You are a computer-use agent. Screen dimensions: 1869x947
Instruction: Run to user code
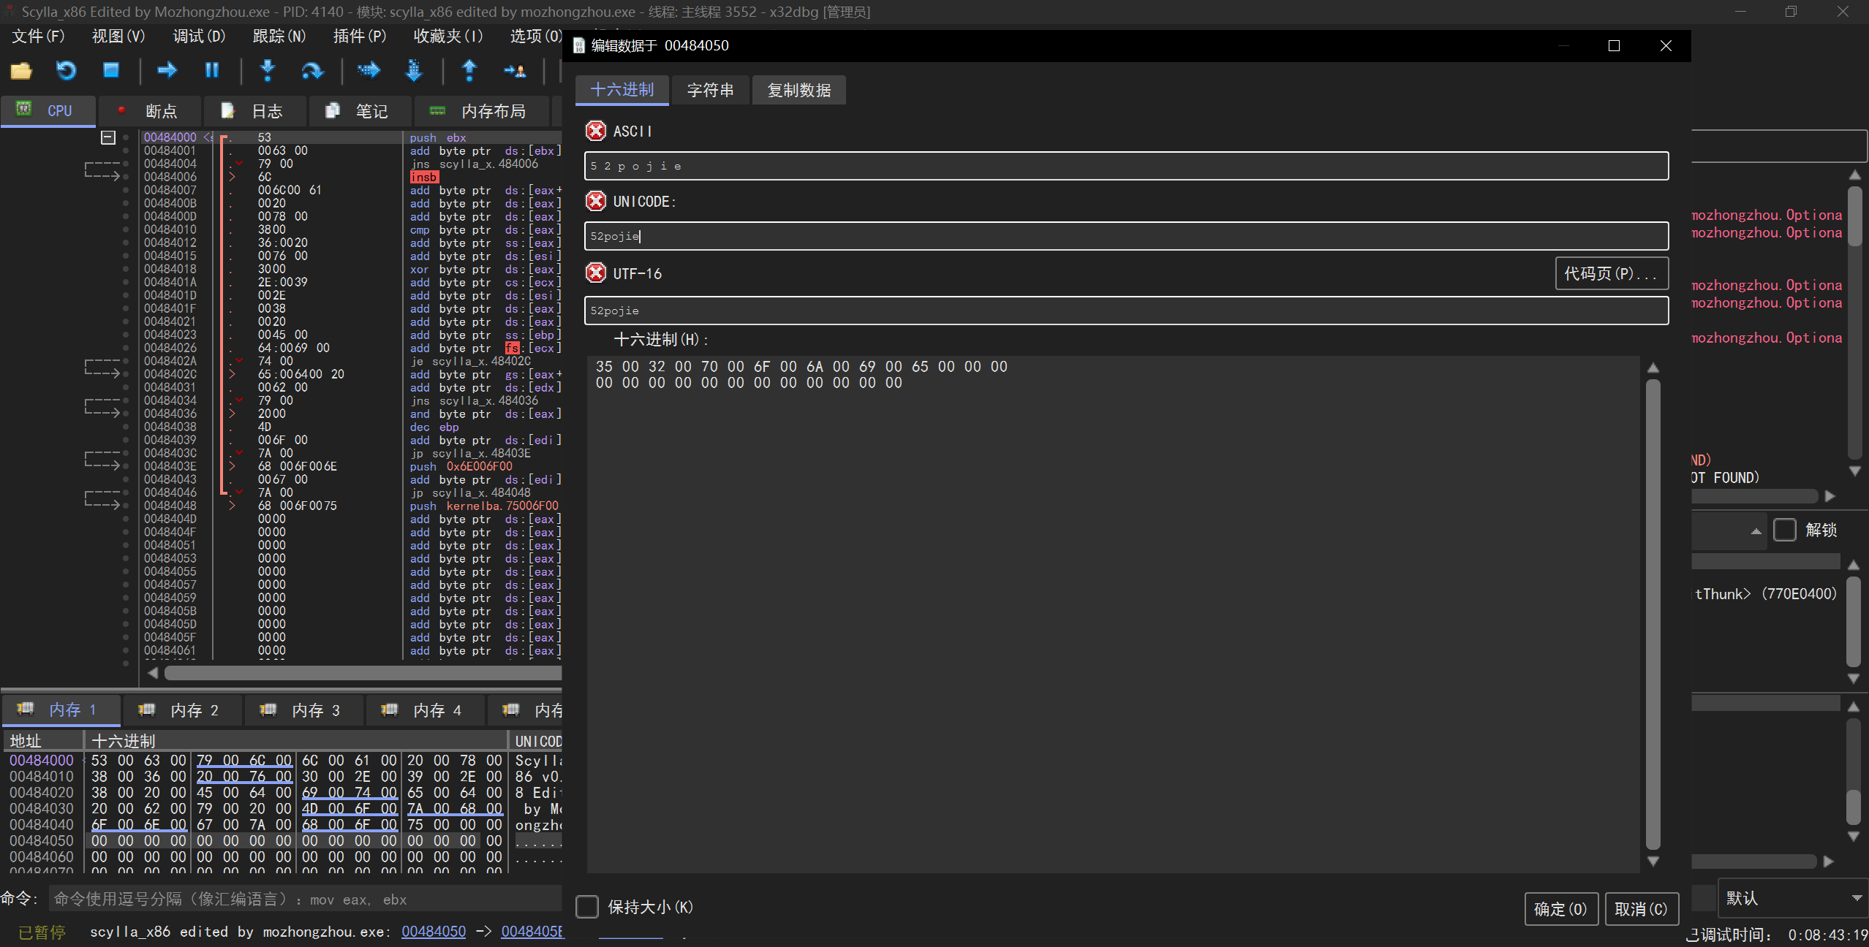515,71
